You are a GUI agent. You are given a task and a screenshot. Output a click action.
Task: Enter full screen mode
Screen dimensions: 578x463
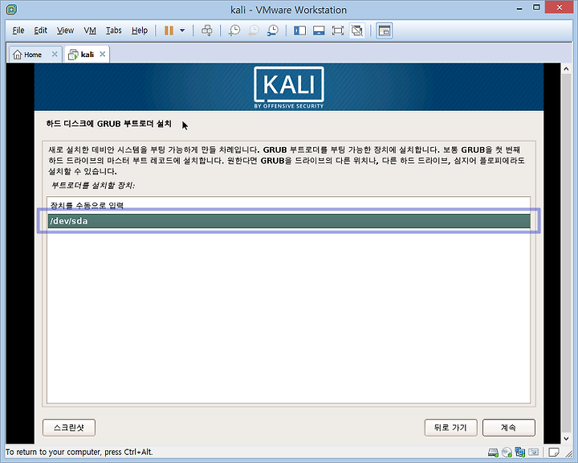tap(338, 31)
